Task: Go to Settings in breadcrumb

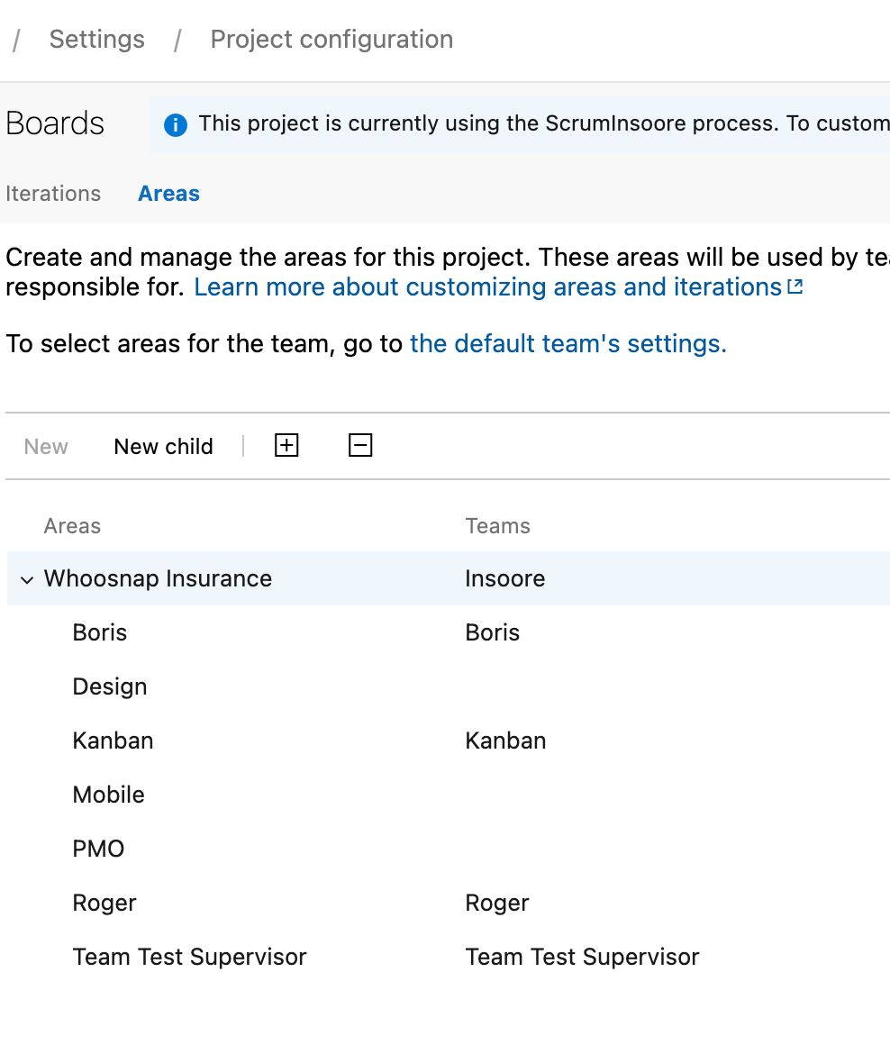Action: tap(96, 40)
